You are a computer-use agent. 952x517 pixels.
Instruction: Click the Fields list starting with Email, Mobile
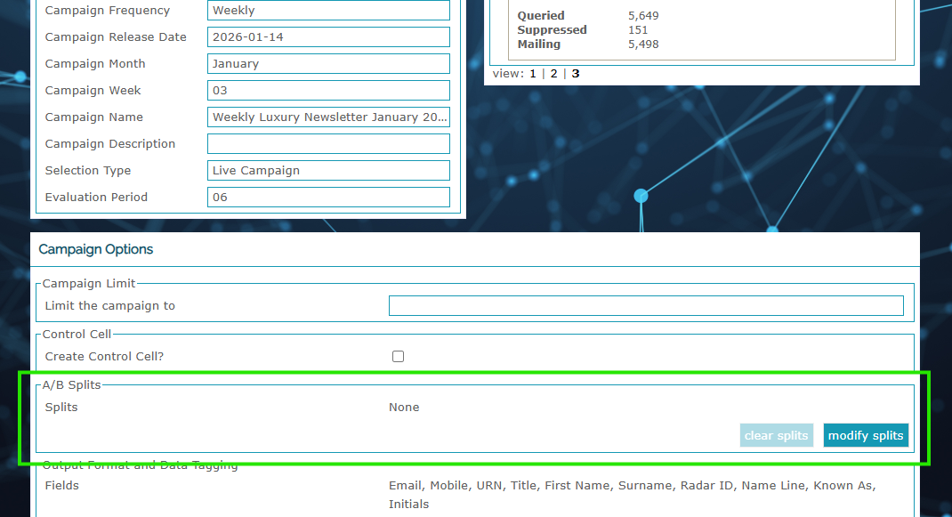coord(632,495)
